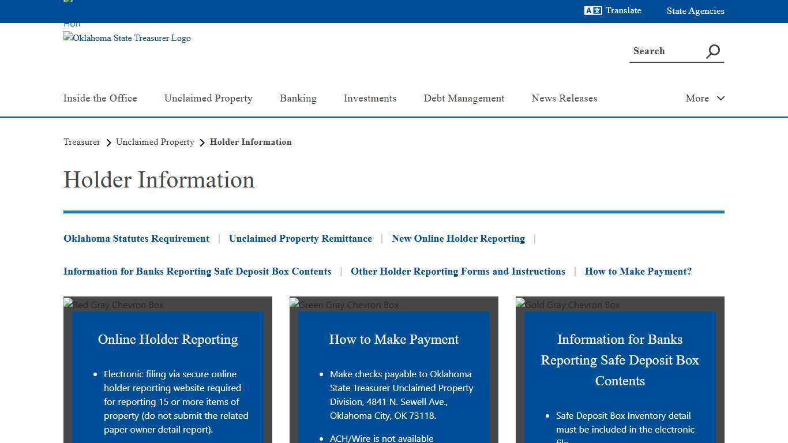This screenshot has width=788, height=443.
Task: Open the Oklahoma State Treasurer logo
Action: coord(127,38)
